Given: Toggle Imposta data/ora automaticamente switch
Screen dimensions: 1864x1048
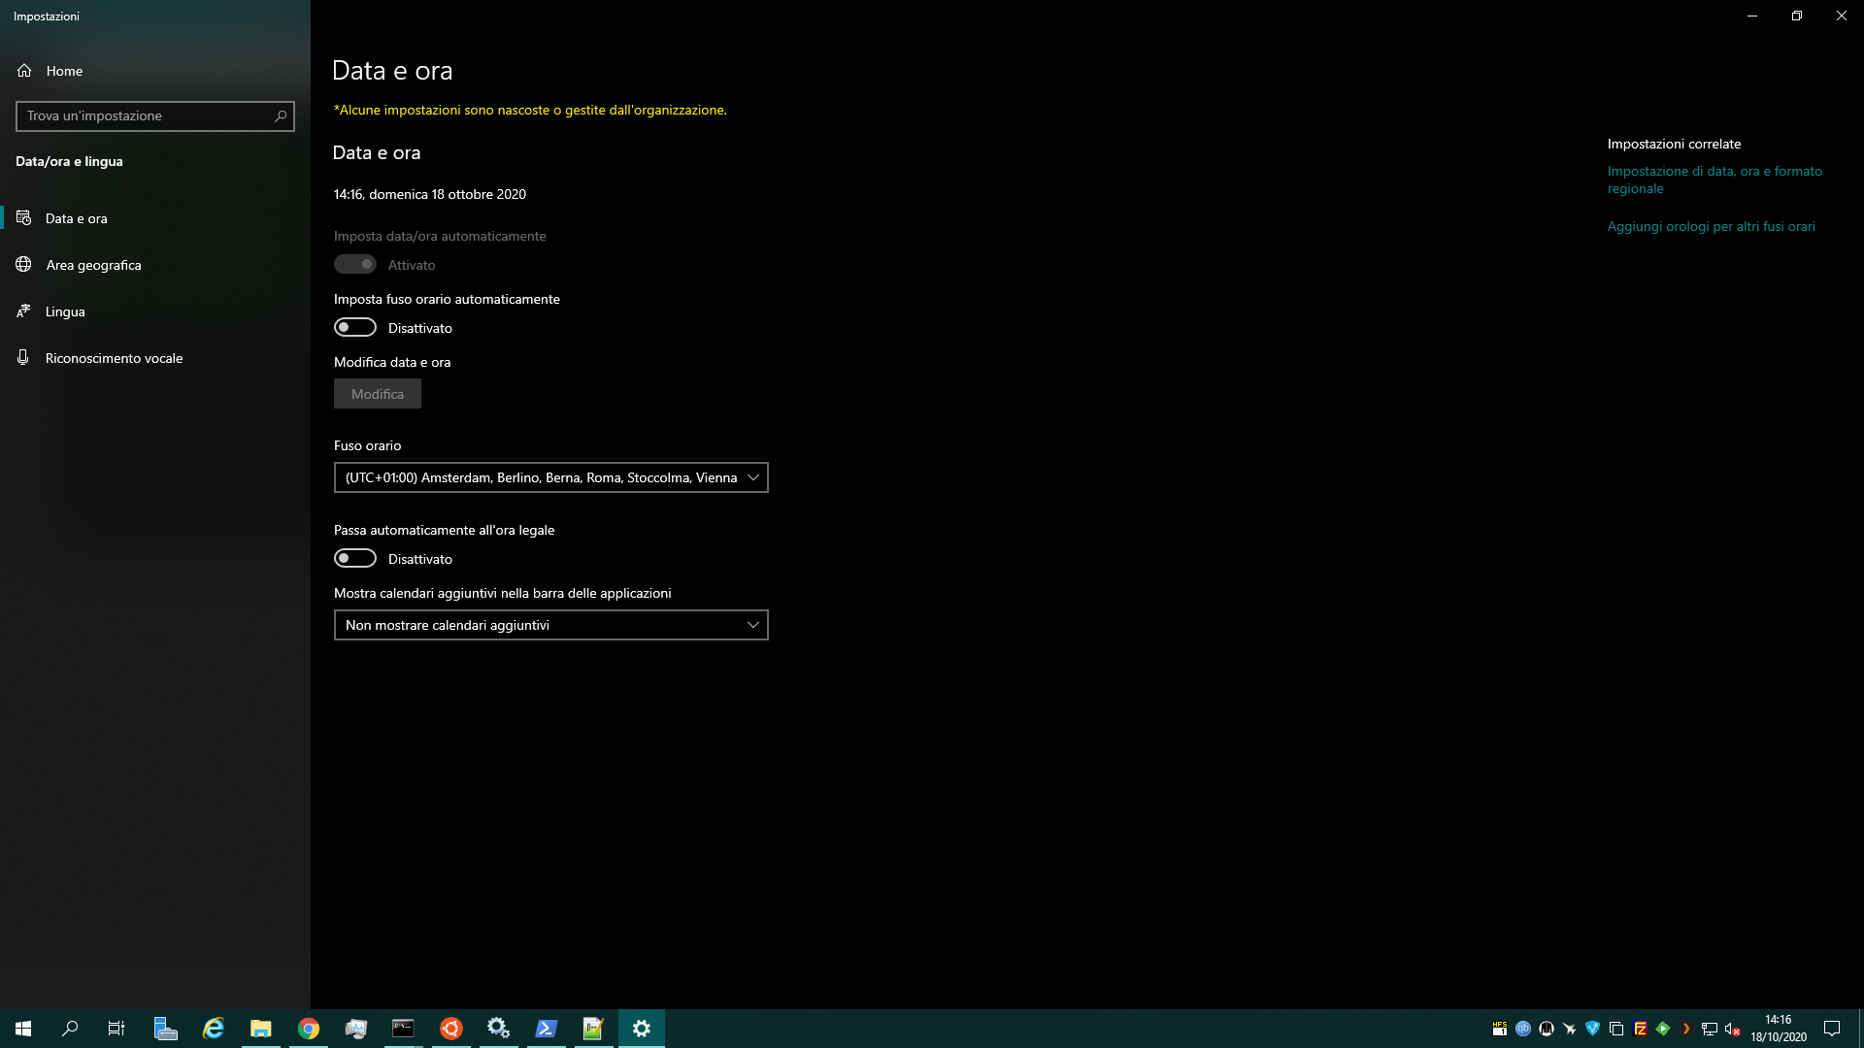Looking at the screenshot, I should coord(355,265).
